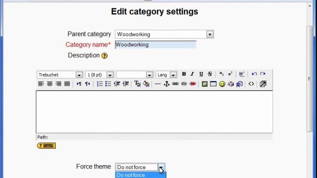The width and height of the screenshot is (317, 178).
Task: Open the blank paragraph style dropdown
Action: coord(135,75)
